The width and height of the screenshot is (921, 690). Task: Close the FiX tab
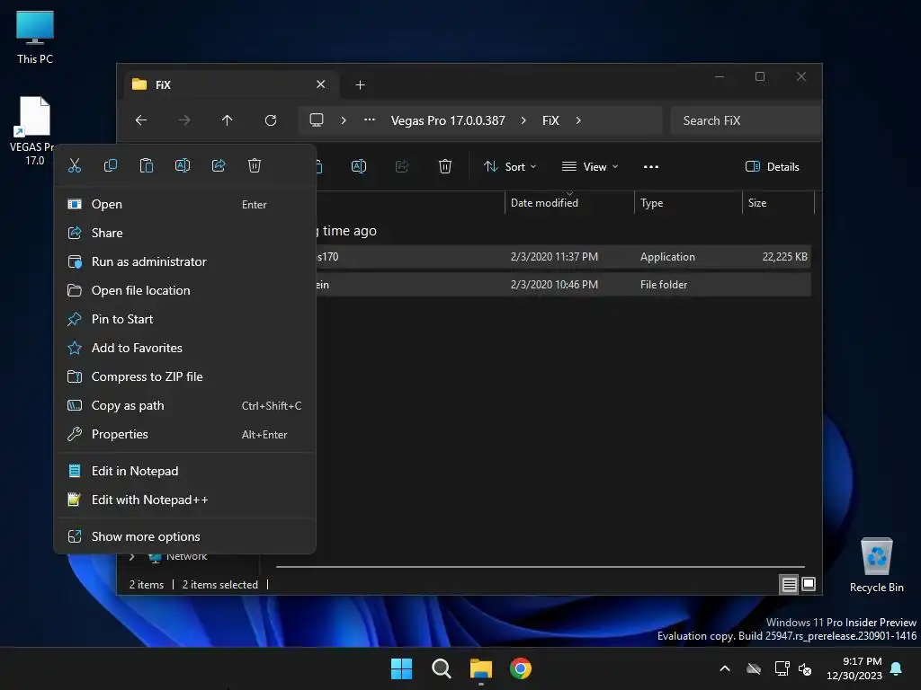321,84
